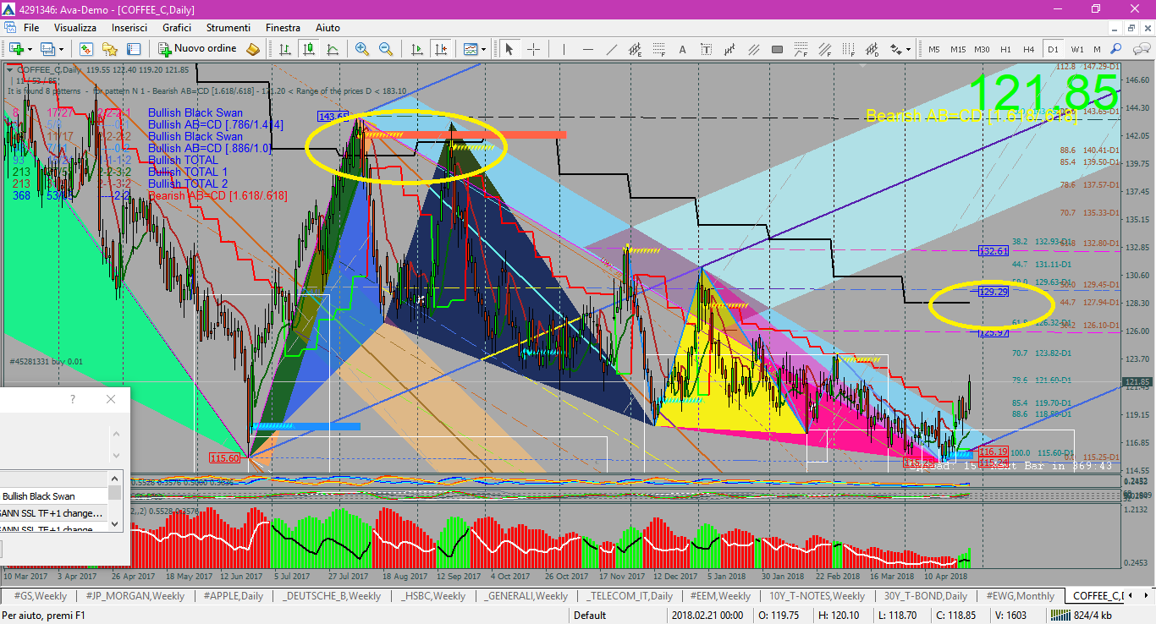This screenshot has height=624, width=1156.
Task: Switch to 10Y_T-NOTES,Weekly chart tab
Action: (817, 596)
